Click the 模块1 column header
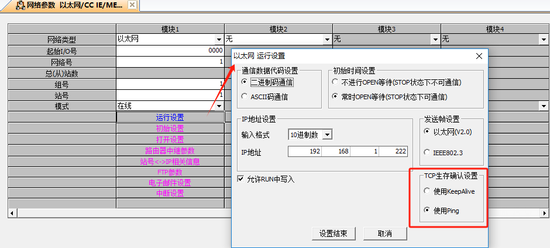 coord(170,29)
